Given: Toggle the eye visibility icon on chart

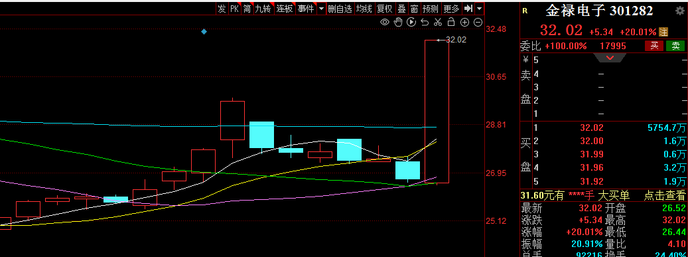Looking at the screenshot, I should click(384, 22).
